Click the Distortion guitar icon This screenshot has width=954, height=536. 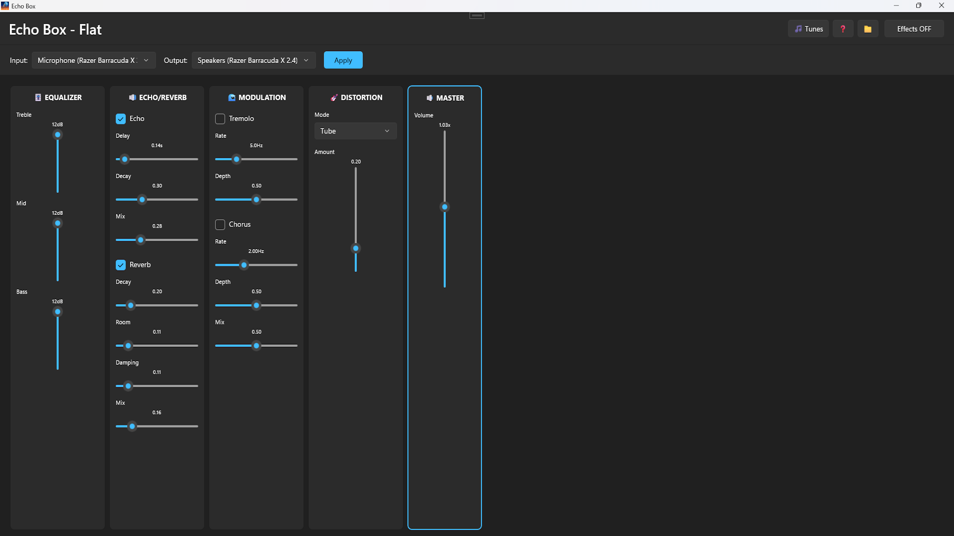[334, 98]
